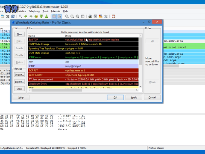
Task: Cancel the Coloring Rules dialog
Action: tap(152, 98)
